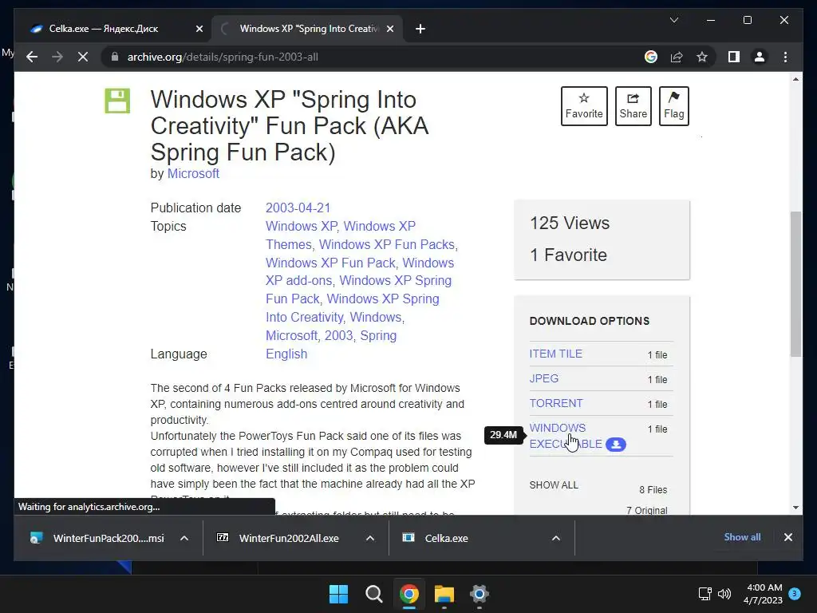The height and width of the screenshot is (613, 817).
Task: Click SHOW ALL files link
Action: (x=554, y=485)
